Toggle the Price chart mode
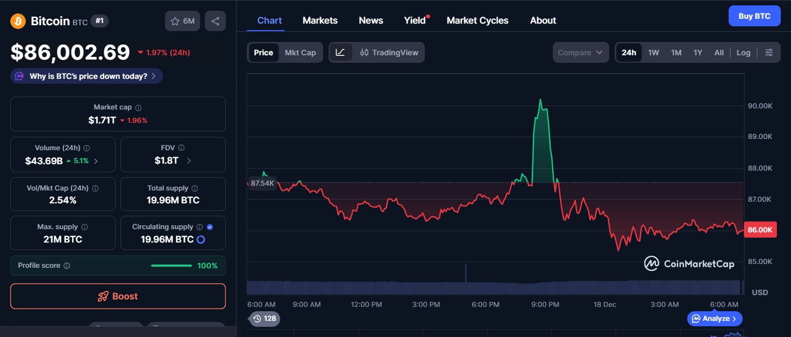The width and height of the screenshot is (791, 337). pyautogui.click(x=263, y=52)
